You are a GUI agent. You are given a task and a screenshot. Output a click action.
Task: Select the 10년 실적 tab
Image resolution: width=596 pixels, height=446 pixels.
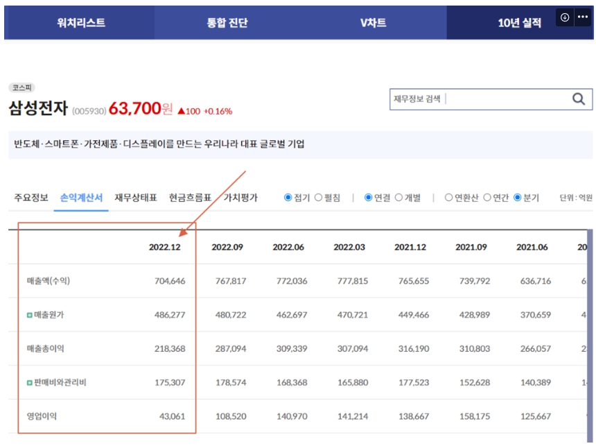click(x=519, y=23)
